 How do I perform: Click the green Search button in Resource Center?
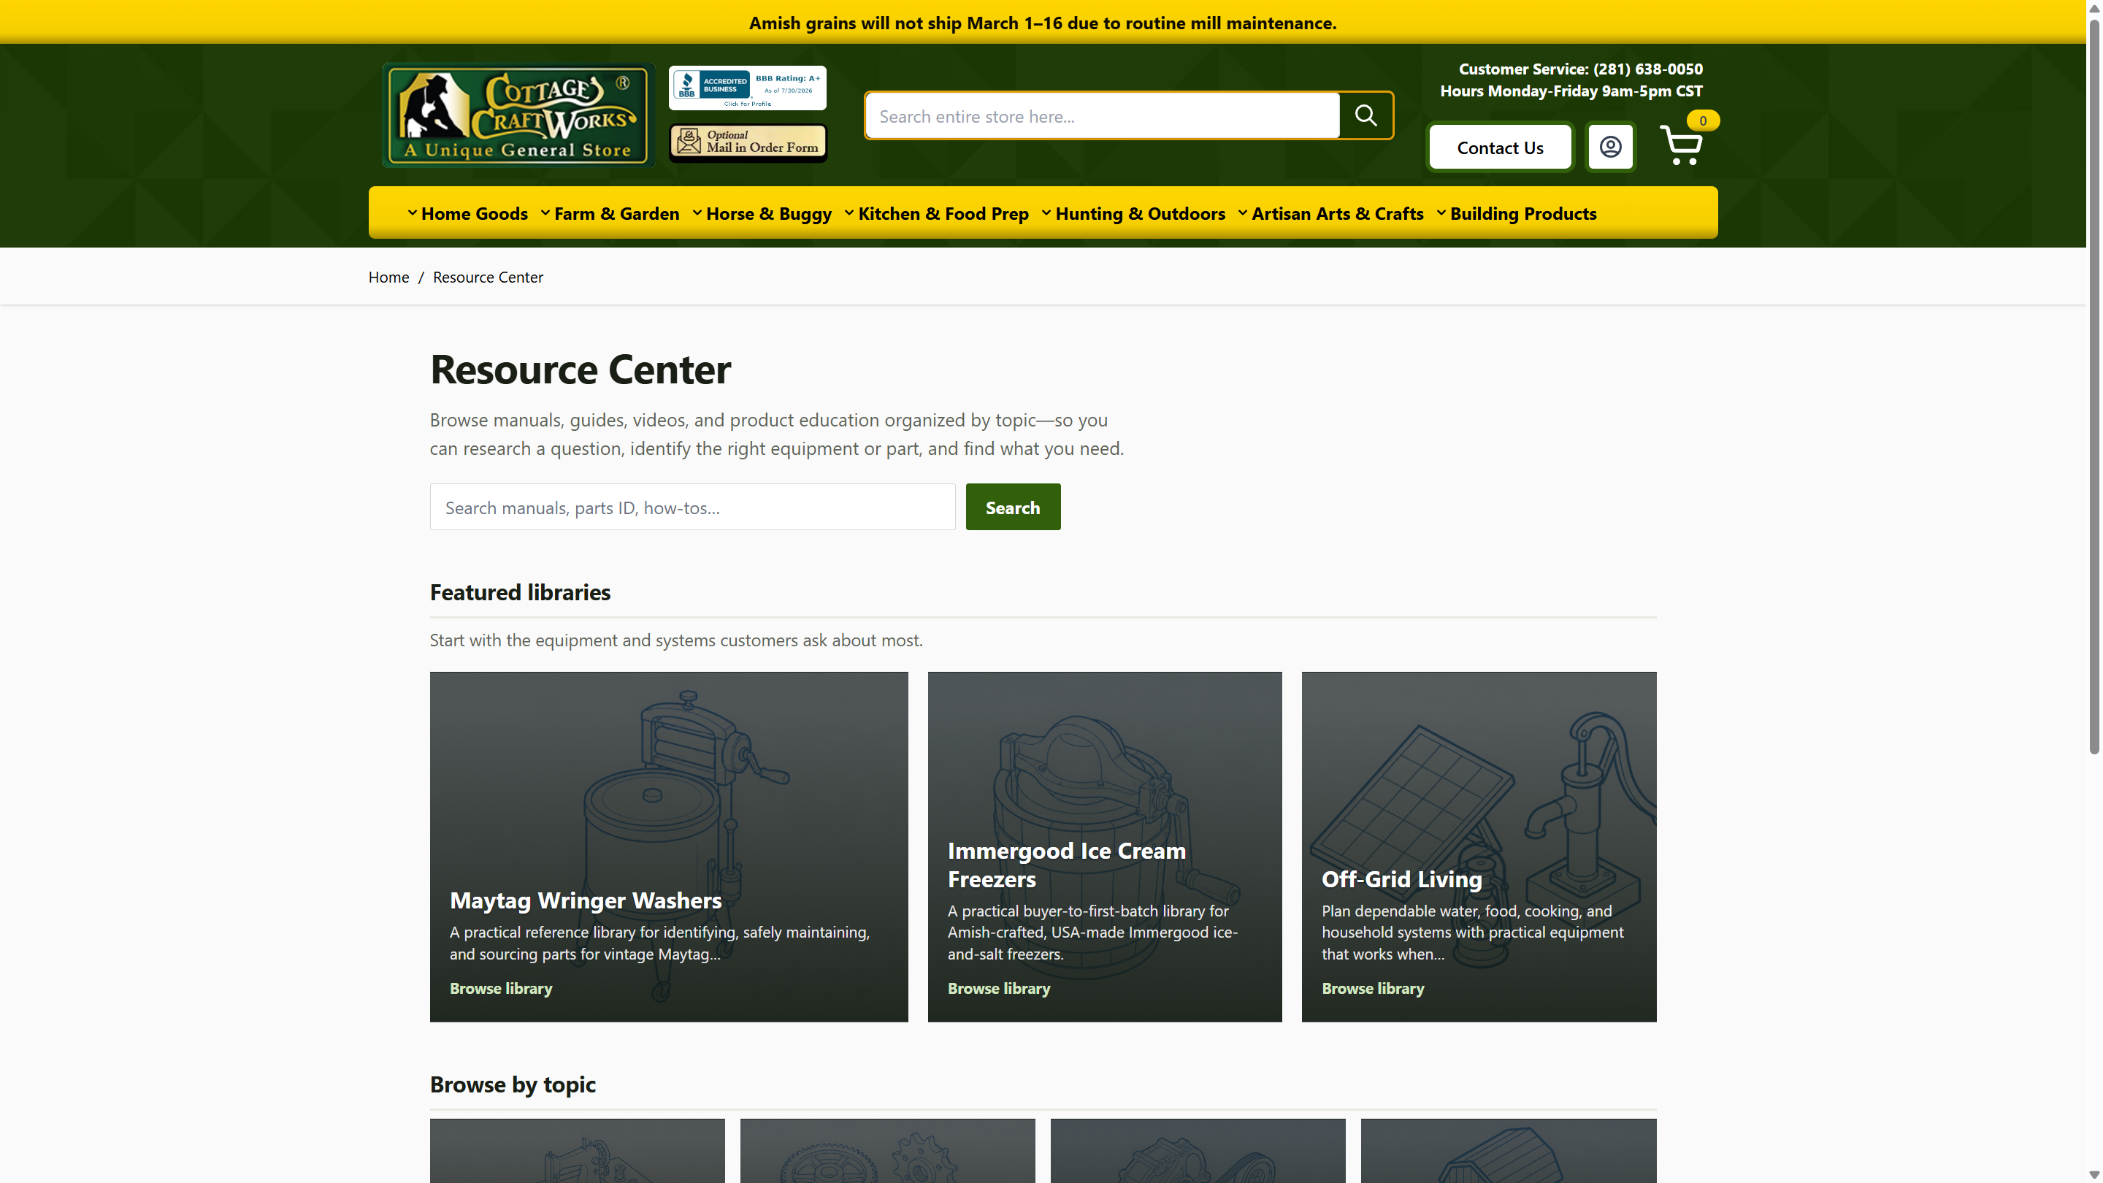coord(1012,507)
